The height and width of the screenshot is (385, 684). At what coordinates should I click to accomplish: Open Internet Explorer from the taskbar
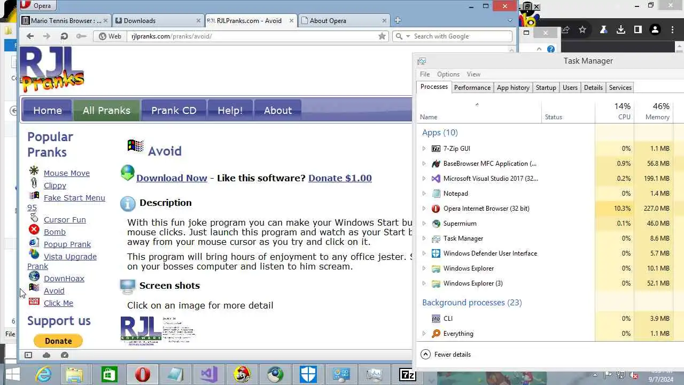43,374
